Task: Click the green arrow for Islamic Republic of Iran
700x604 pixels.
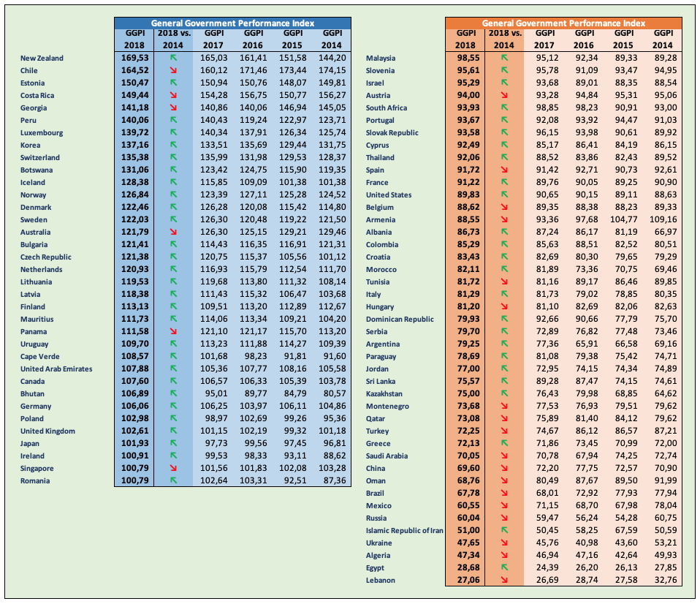Action: pyautogui.click(x=504, y=530)
